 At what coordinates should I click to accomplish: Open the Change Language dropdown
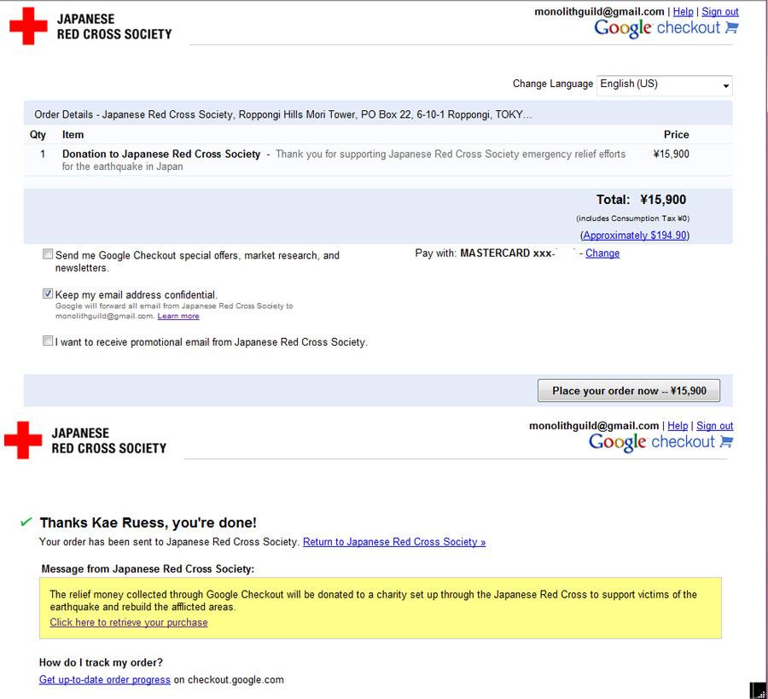point(664,85)
